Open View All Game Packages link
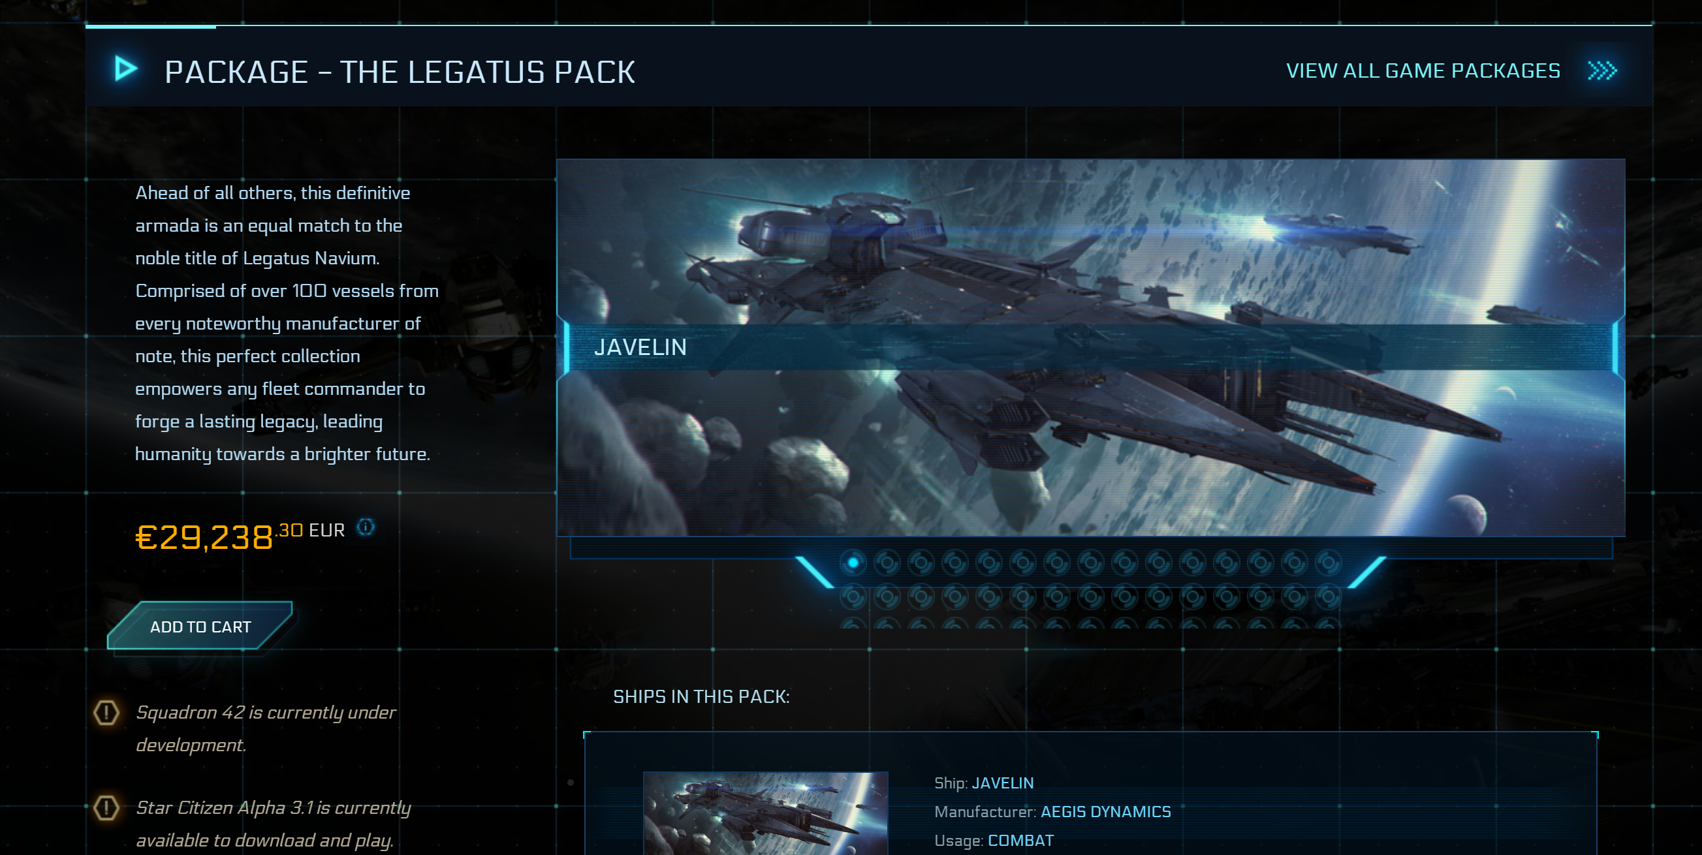Viewport: 1702px width, 855px height. pos(1423,70)
